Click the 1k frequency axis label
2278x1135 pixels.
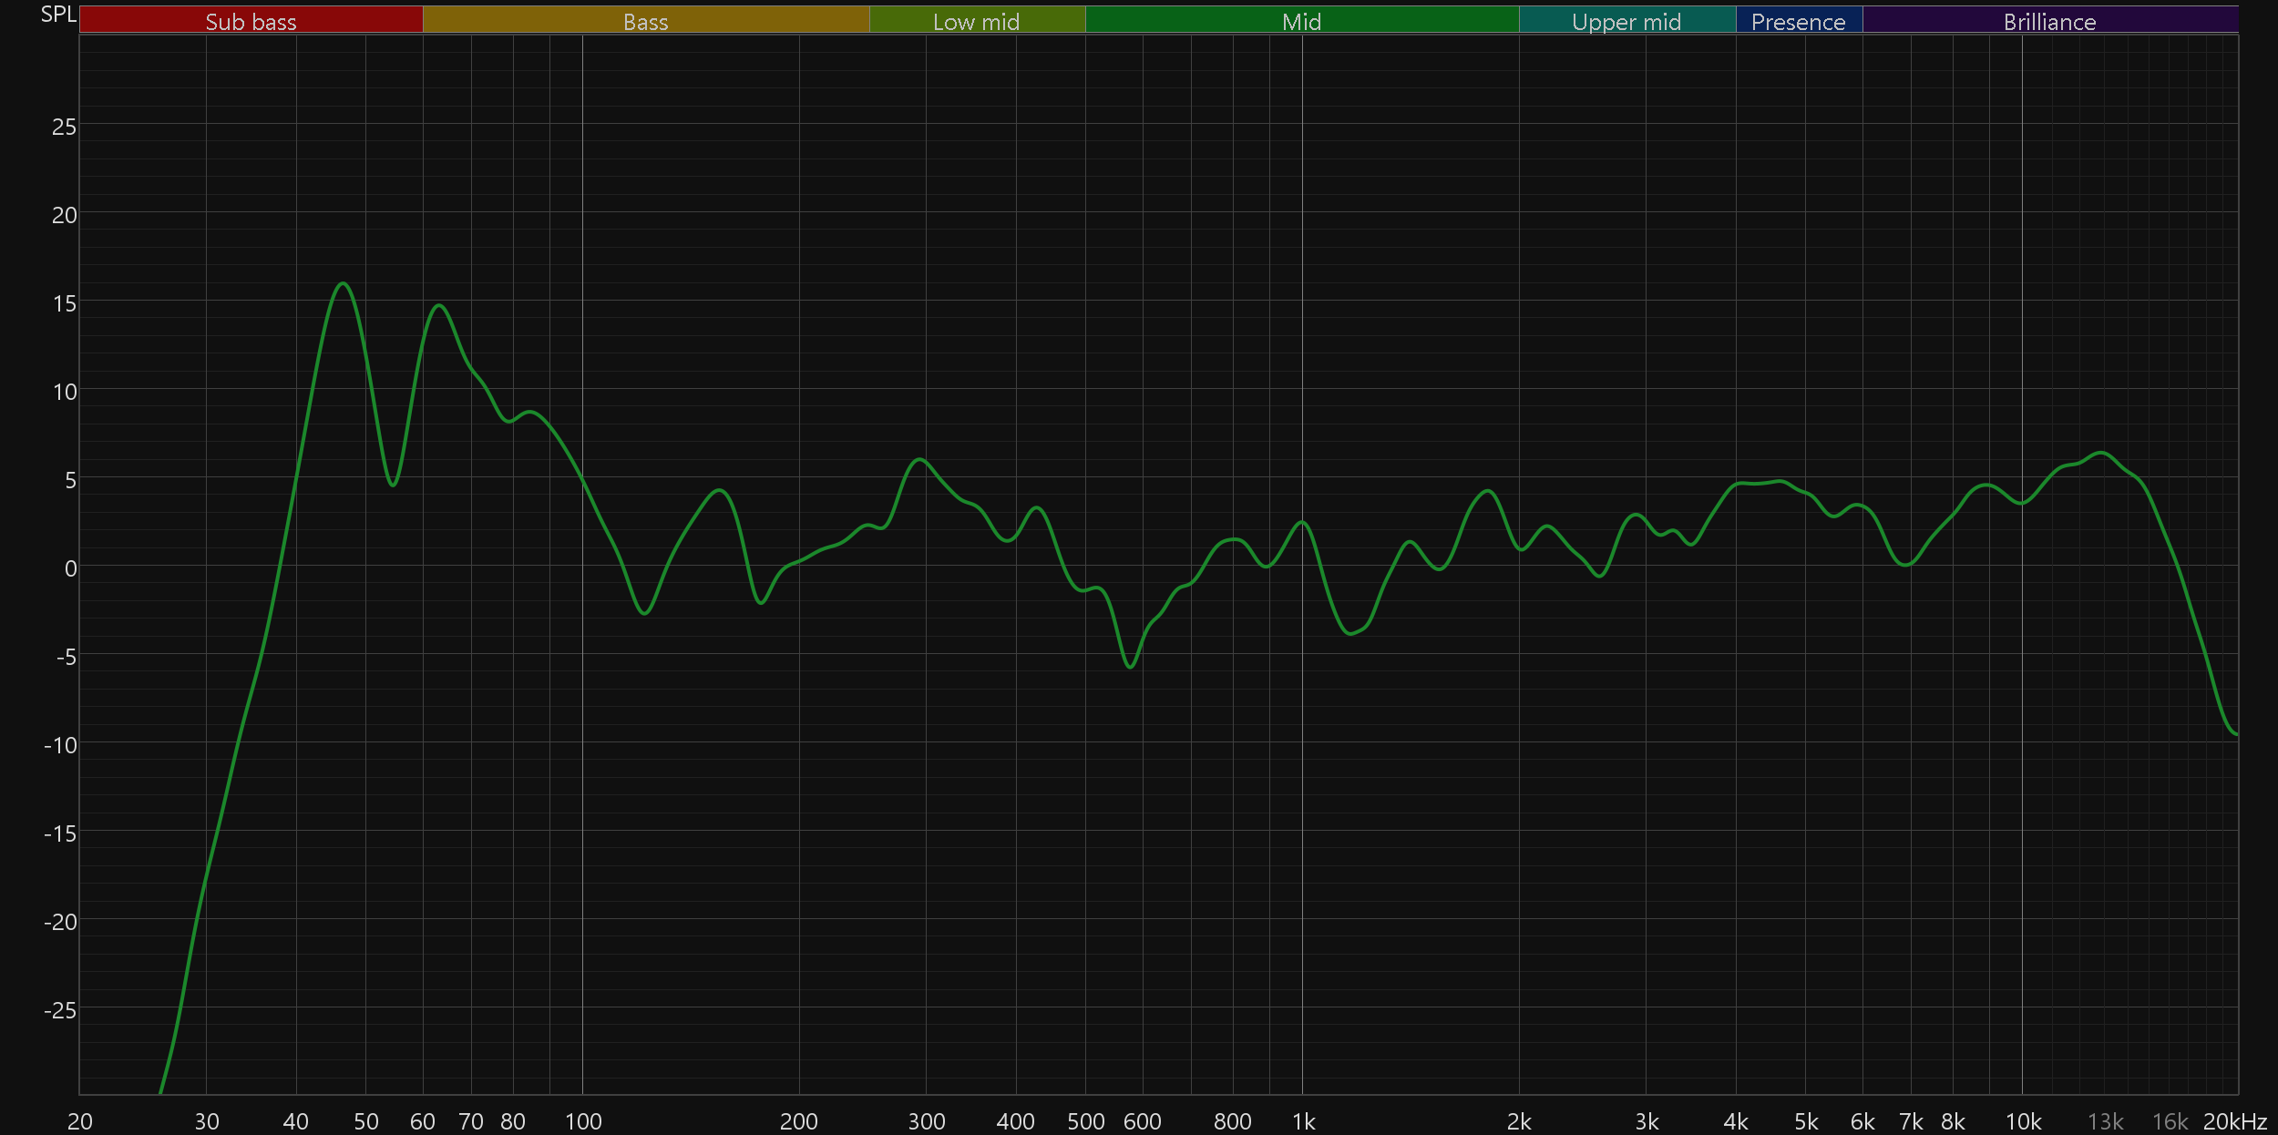coord(1303,1121)
